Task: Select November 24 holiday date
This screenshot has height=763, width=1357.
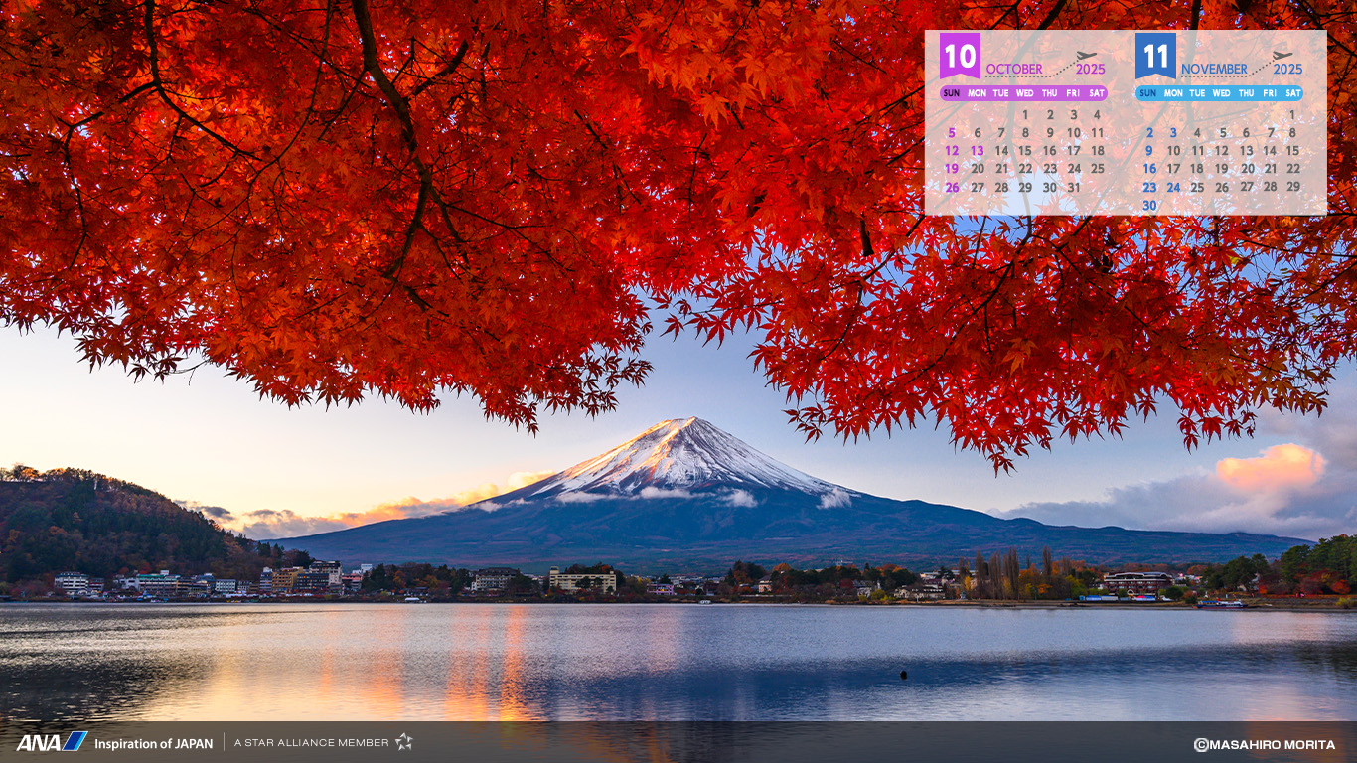Action: point(1173,187)
